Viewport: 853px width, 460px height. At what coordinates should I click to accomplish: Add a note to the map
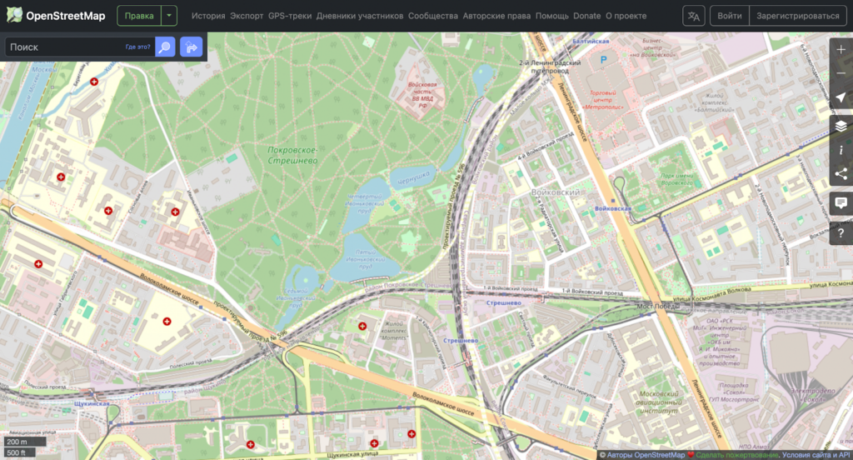pos(841,202)
